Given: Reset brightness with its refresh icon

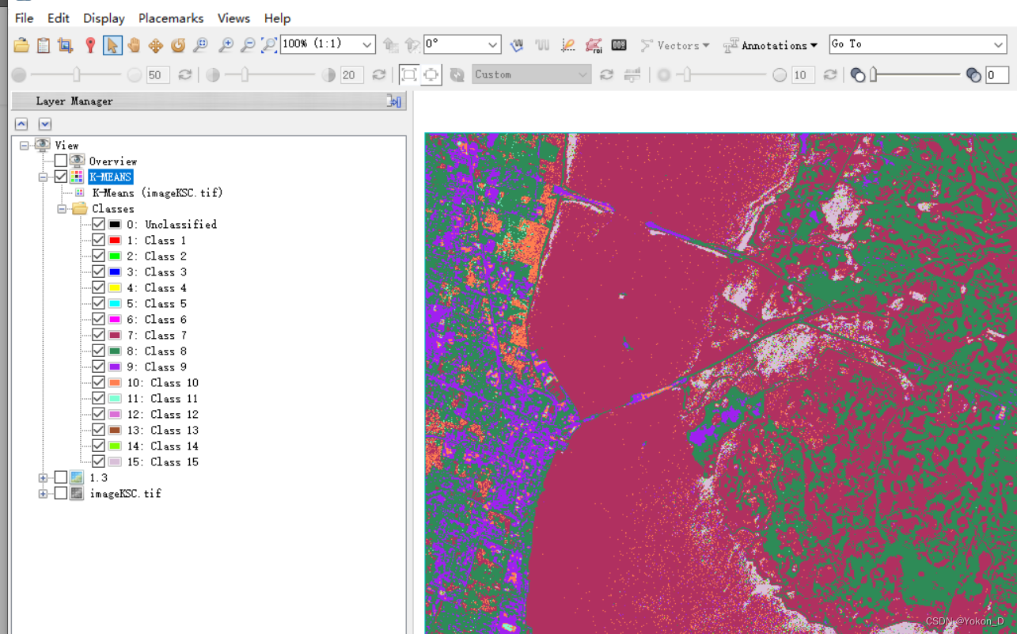Looking at the screenshot, I should pos(185,74).
